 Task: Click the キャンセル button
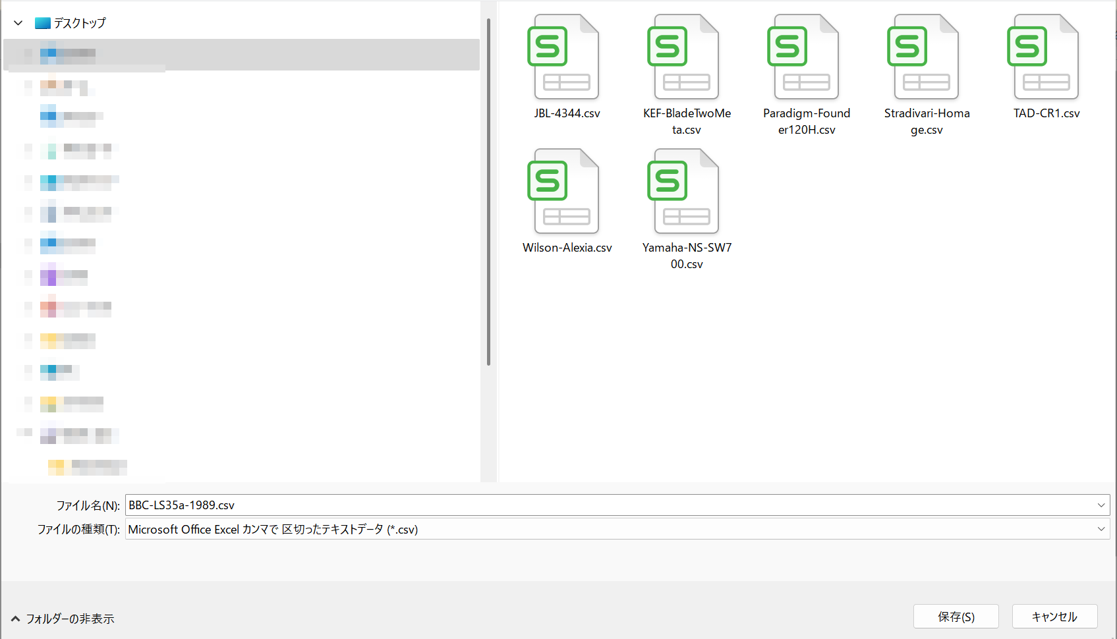click(x=1054, y=617)
